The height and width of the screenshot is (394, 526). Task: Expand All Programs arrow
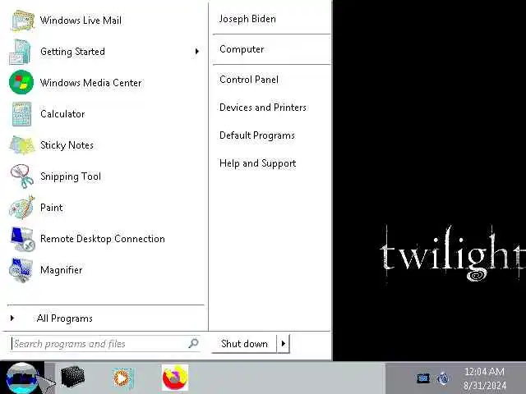12,318
